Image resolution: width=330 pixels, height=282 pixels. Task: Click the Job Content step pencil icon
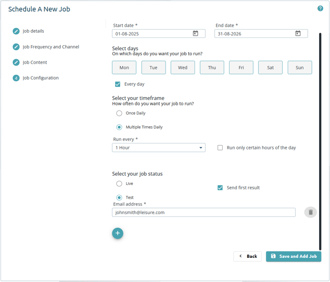16,62
